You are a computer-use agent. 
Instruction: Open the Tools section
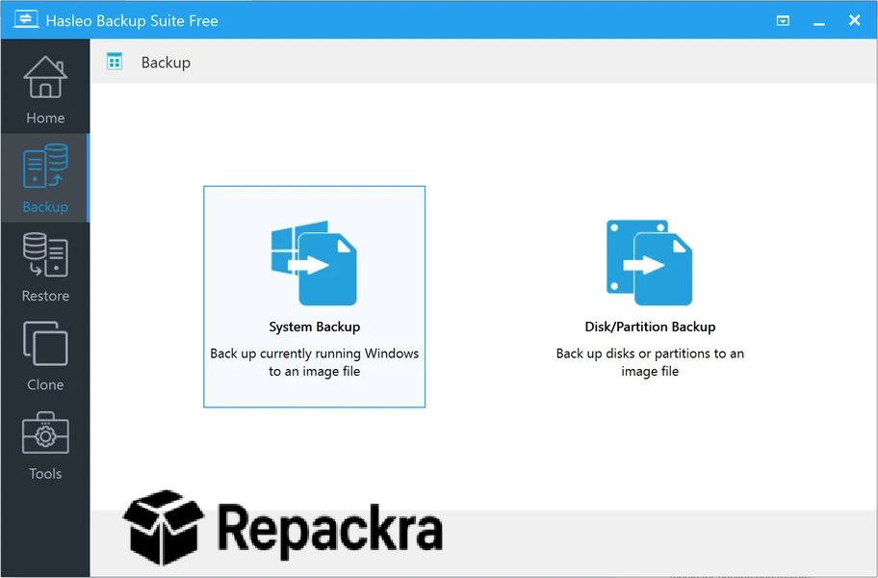(45, 445)
